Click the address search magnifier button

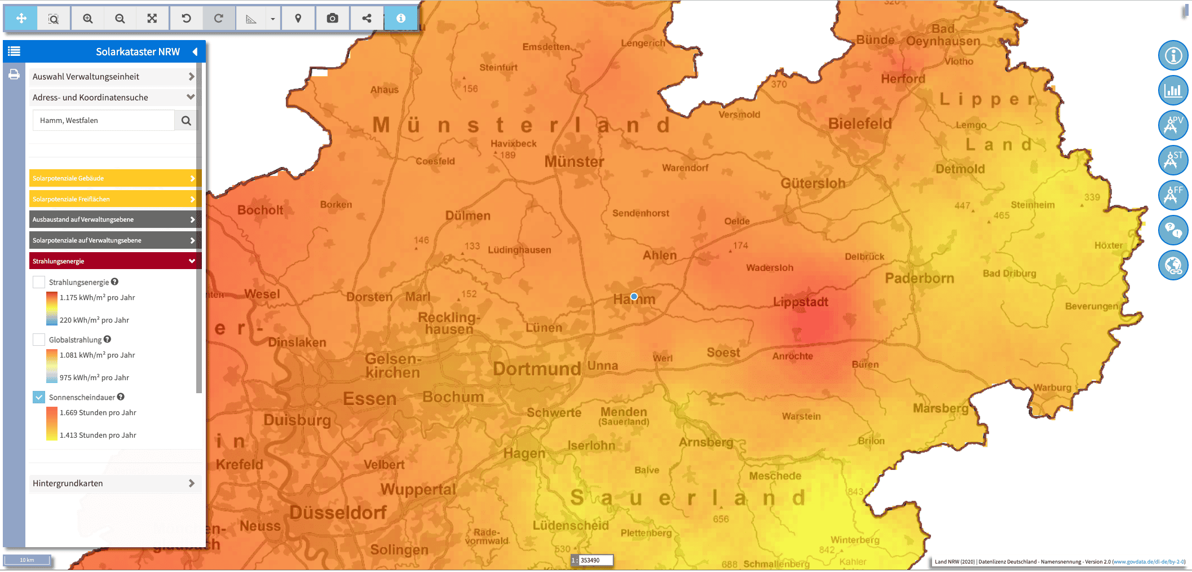186,121
